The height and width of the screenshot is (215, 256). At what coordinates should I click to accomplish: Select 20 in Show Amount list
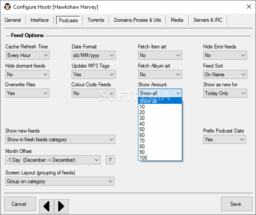[x=160, y=113]
